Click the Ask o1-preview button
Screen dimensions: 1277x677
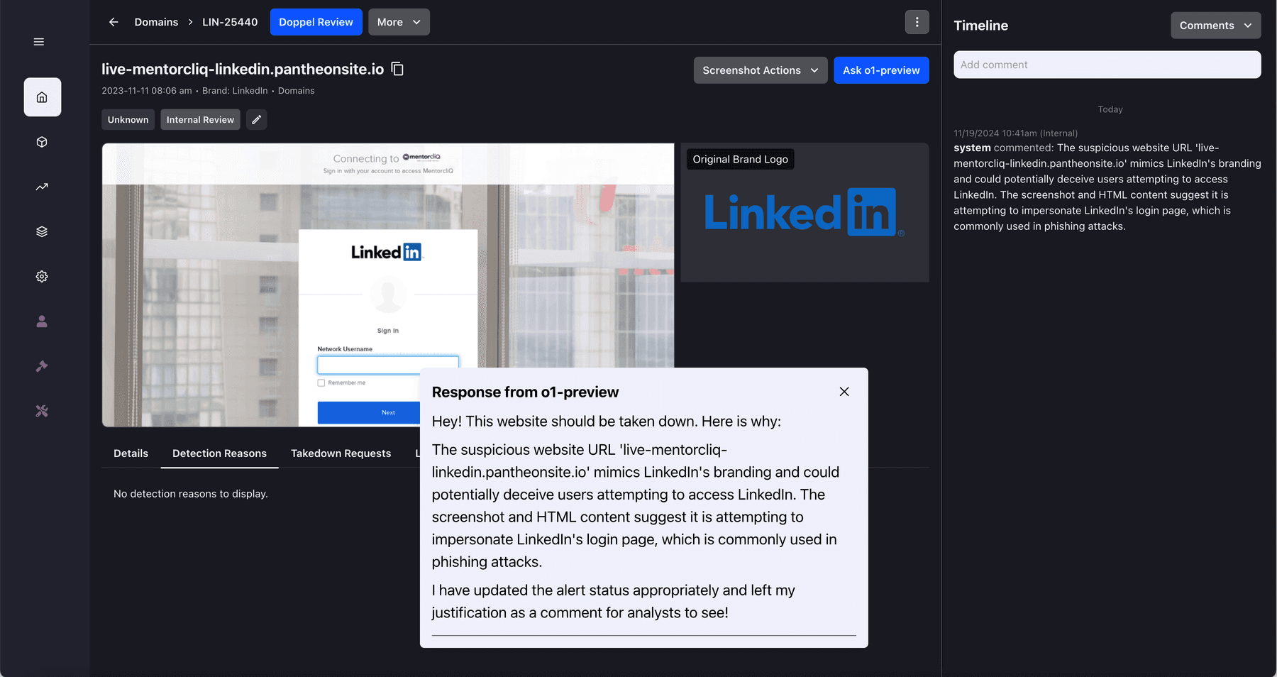tap(881, 70)
